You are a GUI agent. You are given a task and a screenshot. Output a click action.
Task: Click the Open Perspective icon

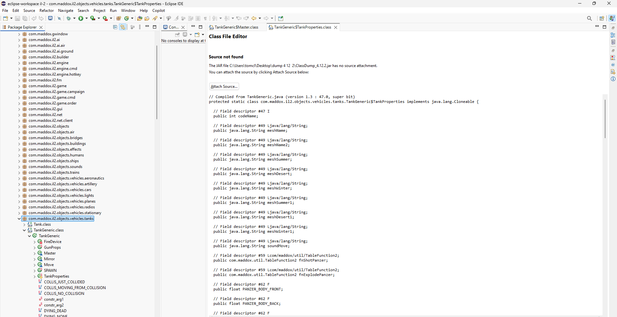[602, 18]
